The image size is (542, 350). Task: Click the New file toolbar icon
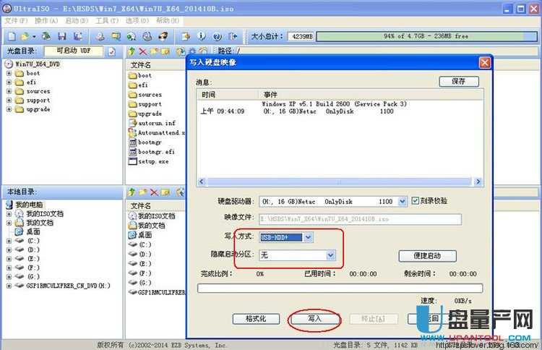[x=12, y=35]
